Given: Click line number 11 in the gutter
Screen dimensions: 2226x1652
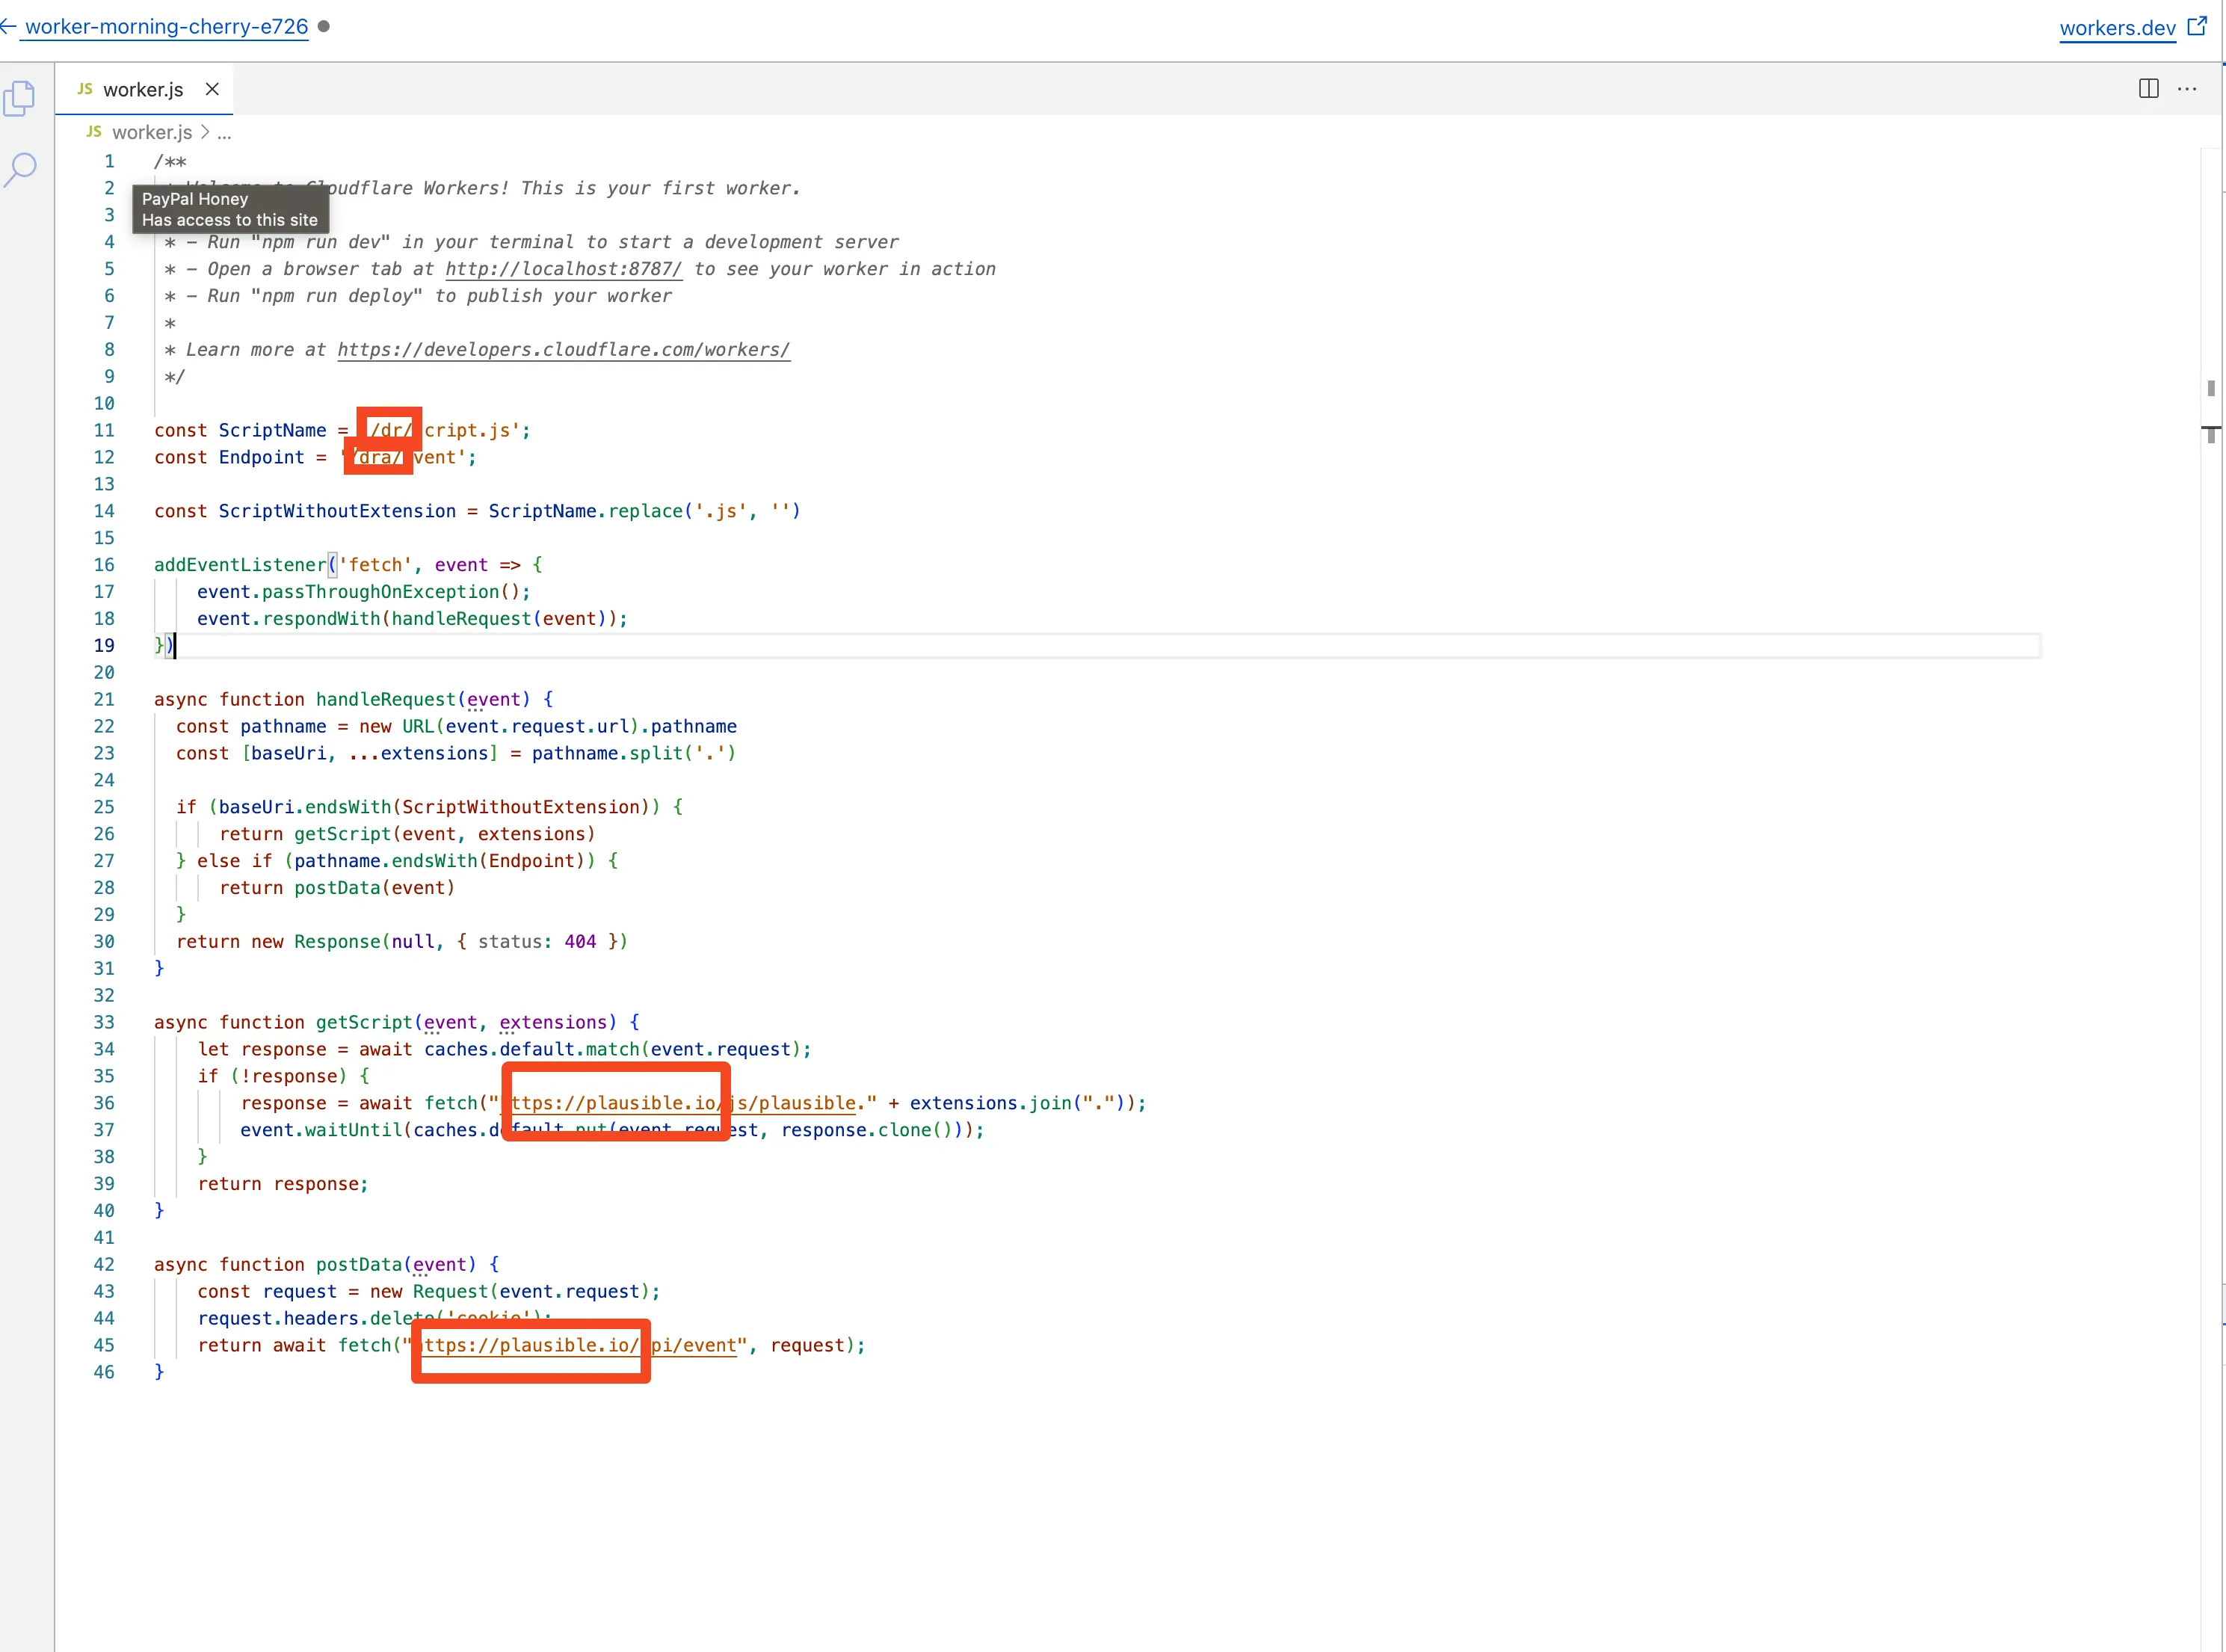Looking at the screenshot, I should tap(104, 431).
